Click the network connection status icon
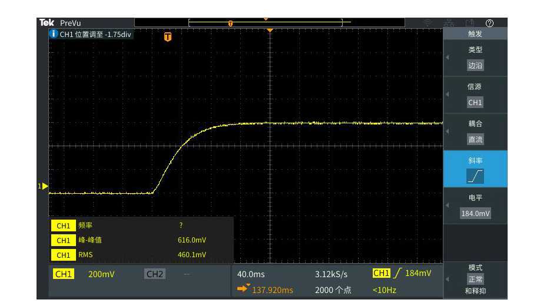 click(449, 23)
